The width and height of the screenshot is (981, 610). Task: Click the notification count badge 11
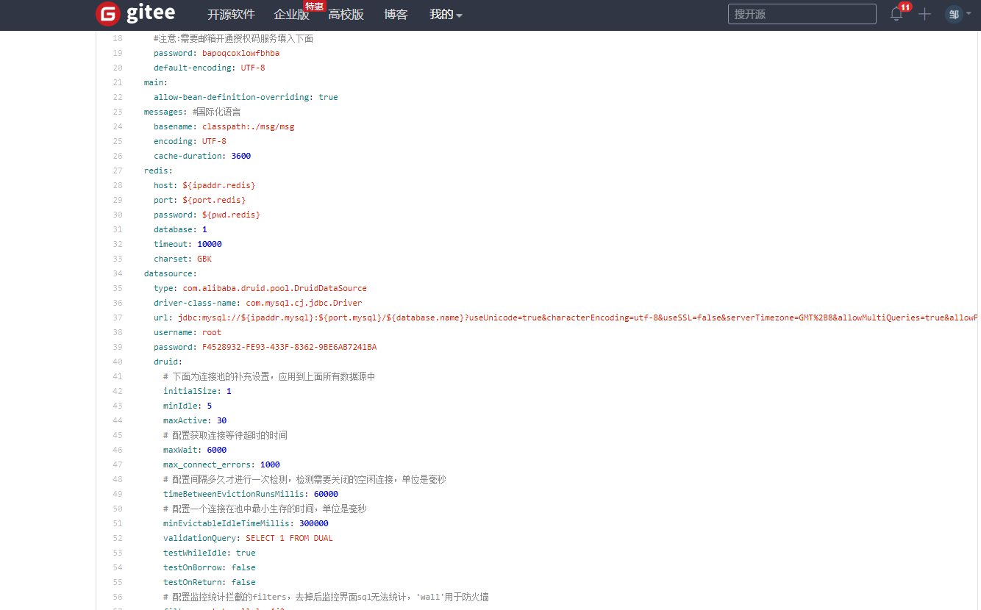click(x=905, y=7)
